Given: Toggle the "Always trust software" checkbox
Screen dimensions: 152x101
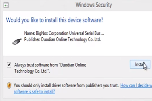Looking at the screenshot, I should tap(9, 65).
